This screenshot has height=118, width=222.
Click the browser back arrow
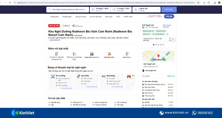pos(1,3)
